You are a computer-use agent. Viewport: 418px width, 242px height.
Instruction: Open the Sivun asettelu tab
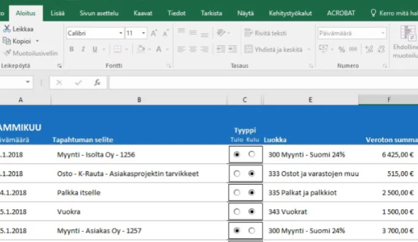(x=99, y=13)
